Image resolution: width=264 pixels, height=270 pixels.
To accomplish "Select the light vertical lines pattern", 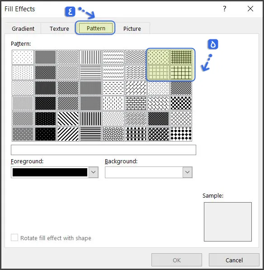I will point(90,57).
